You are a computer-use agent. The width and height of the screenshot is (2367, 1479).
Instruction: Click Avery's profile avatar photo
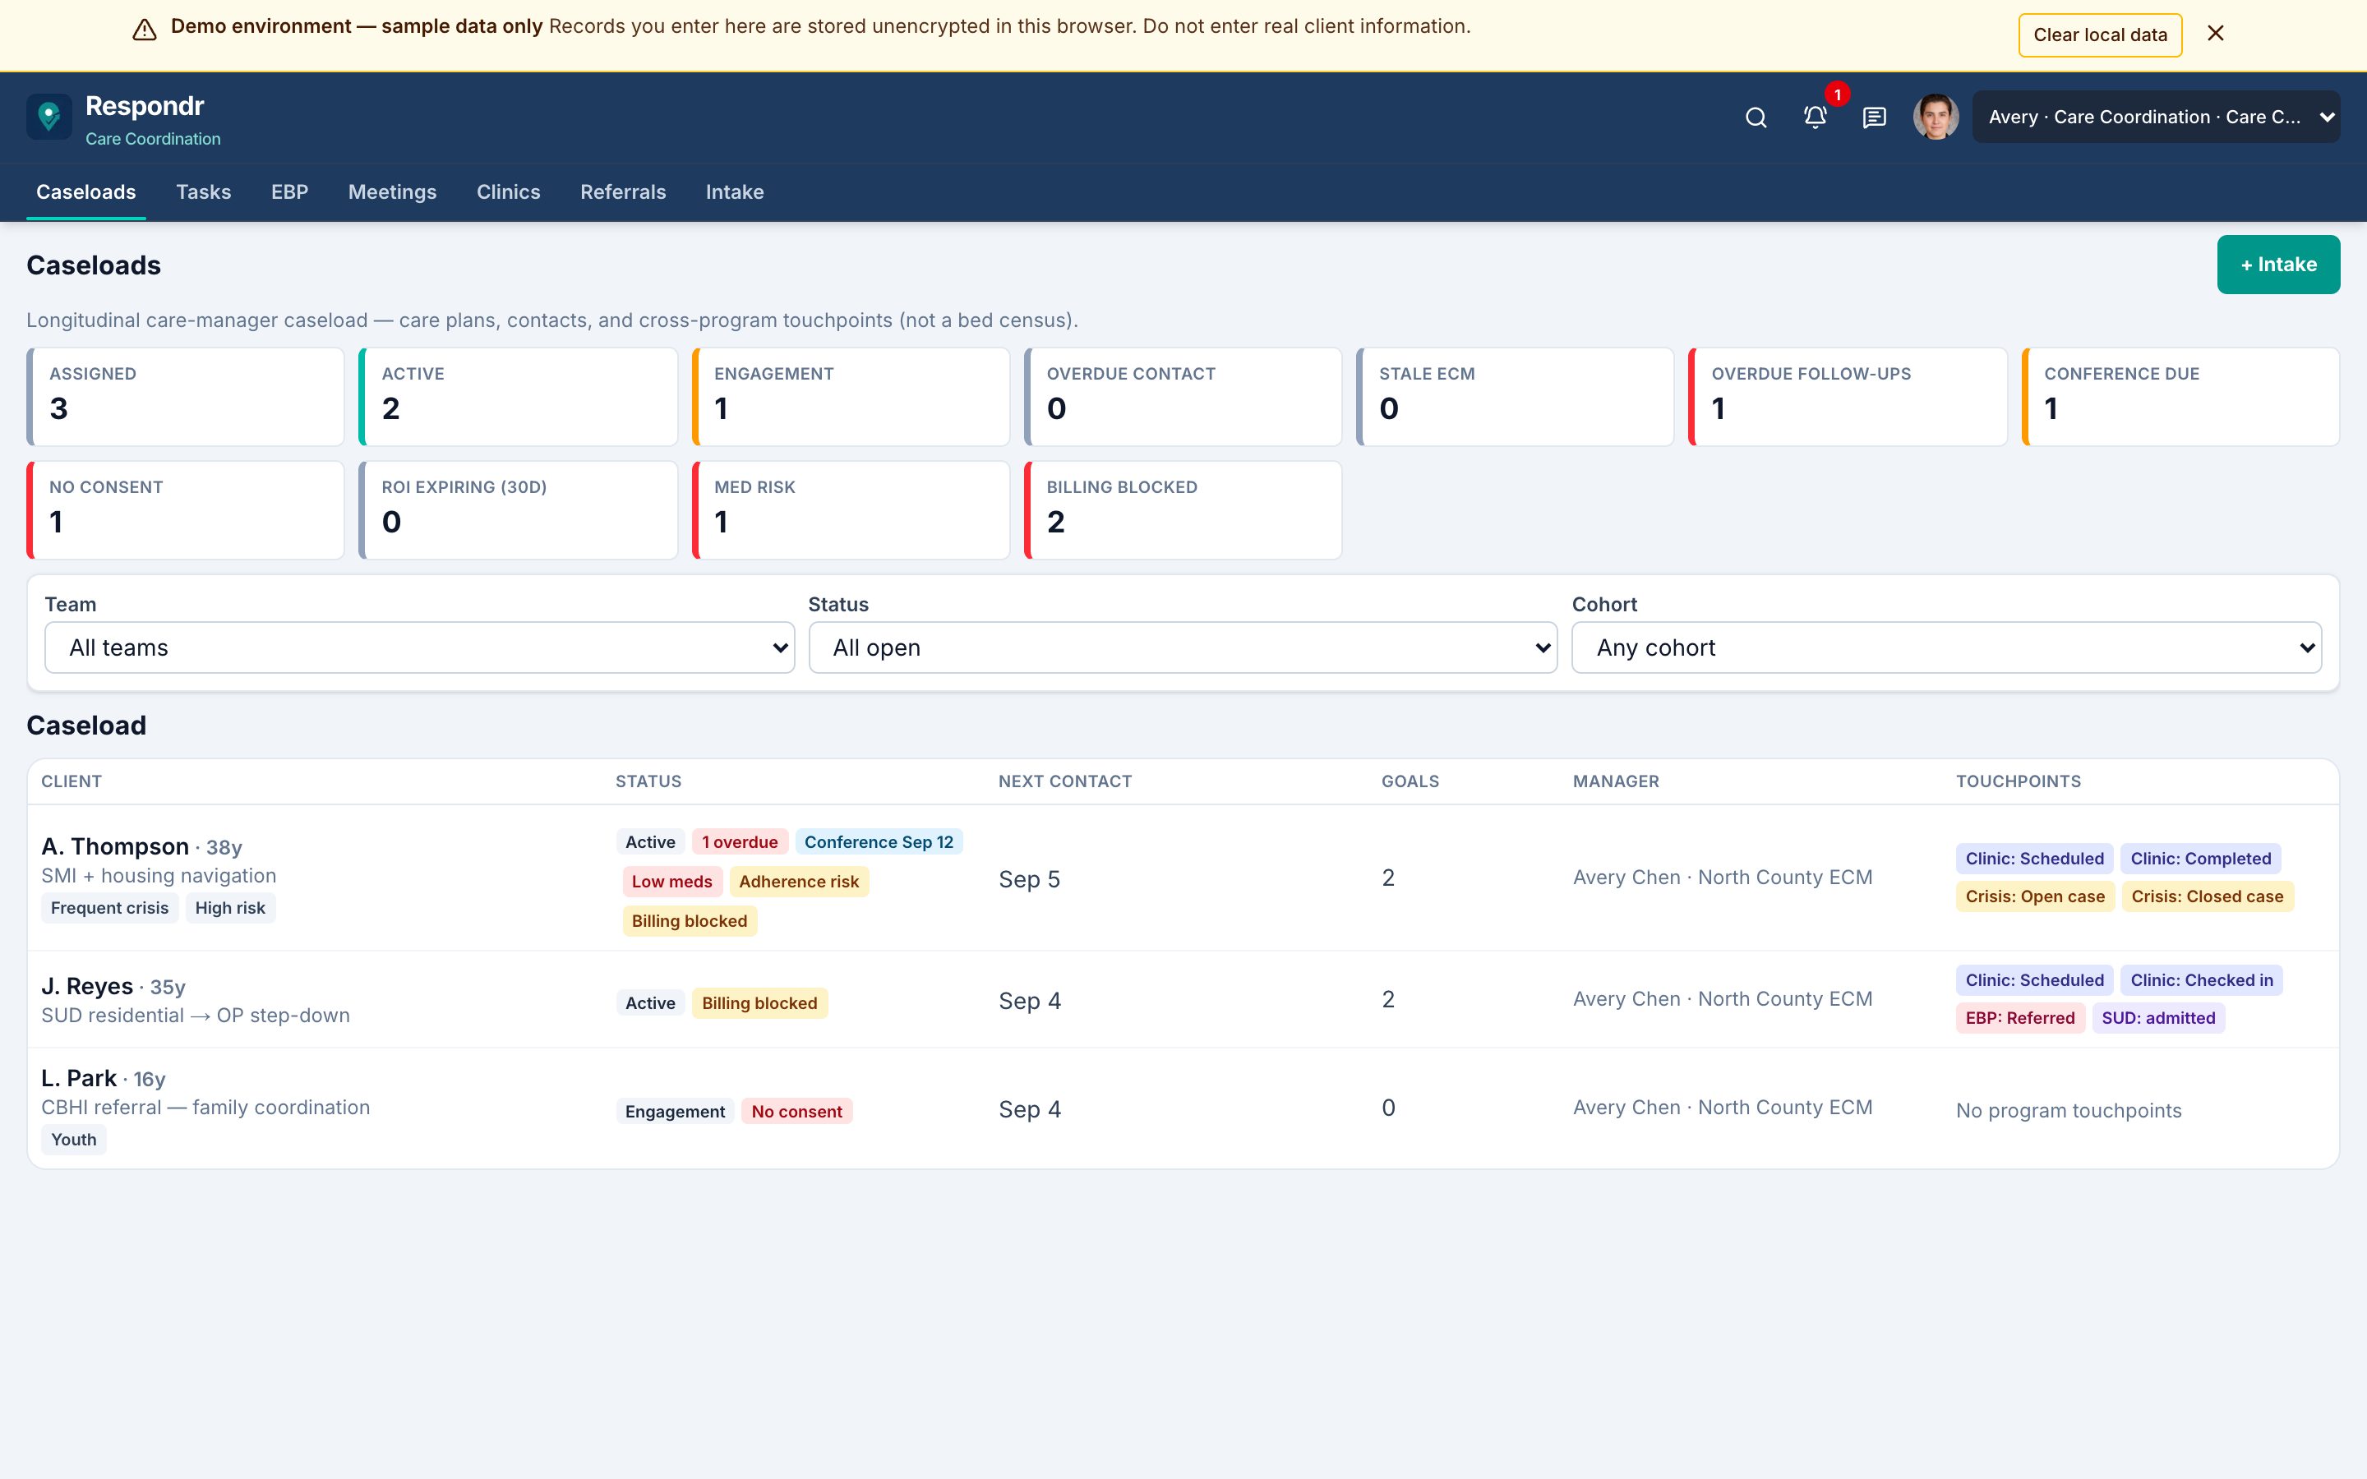[x=1936, y=117]
